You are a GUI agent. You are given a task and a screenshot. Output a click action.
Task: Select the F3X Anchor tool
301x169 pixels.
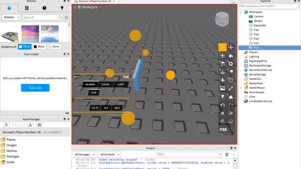222,72
